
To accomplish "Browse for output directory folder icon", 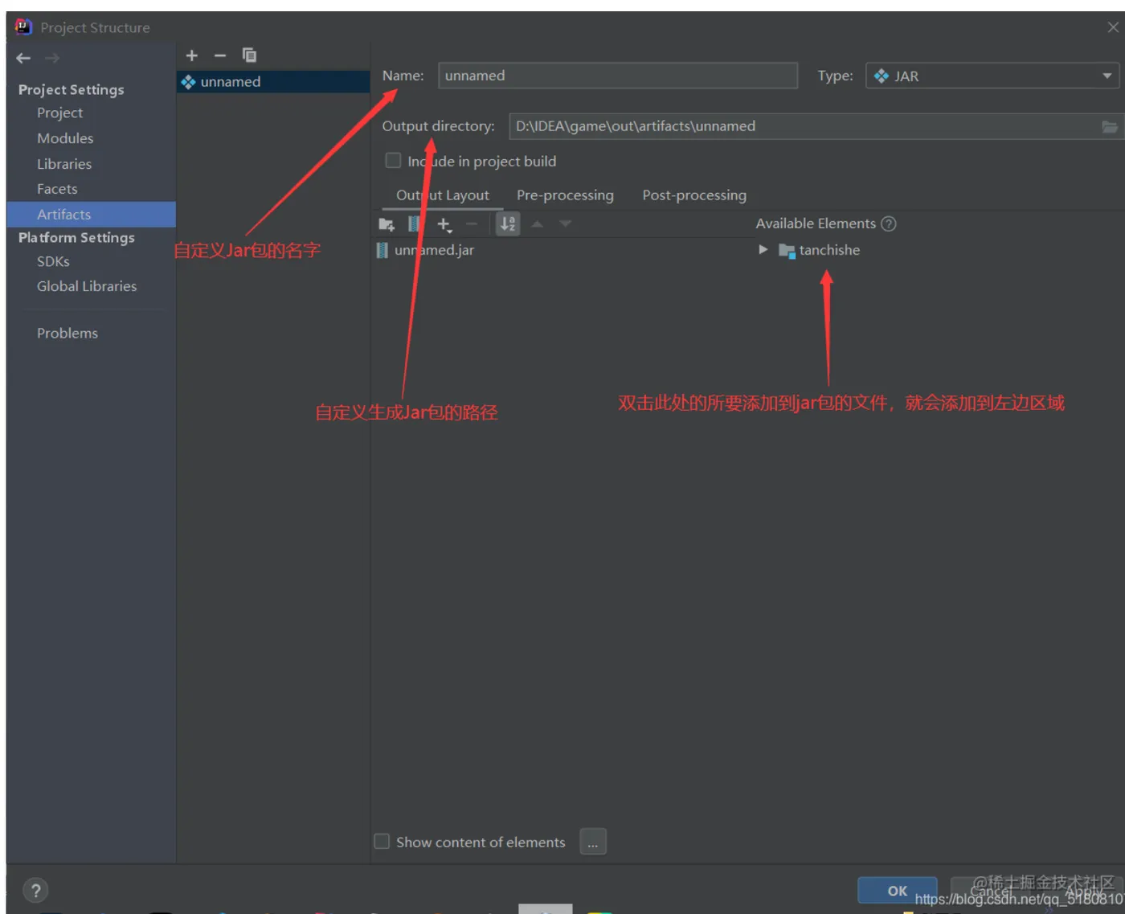I will point(1109,126).
